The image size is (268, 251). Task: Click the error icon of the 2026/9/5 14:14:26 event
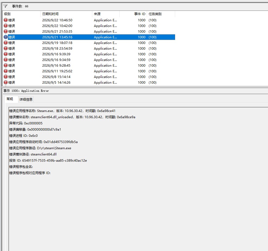click(6, 83)
